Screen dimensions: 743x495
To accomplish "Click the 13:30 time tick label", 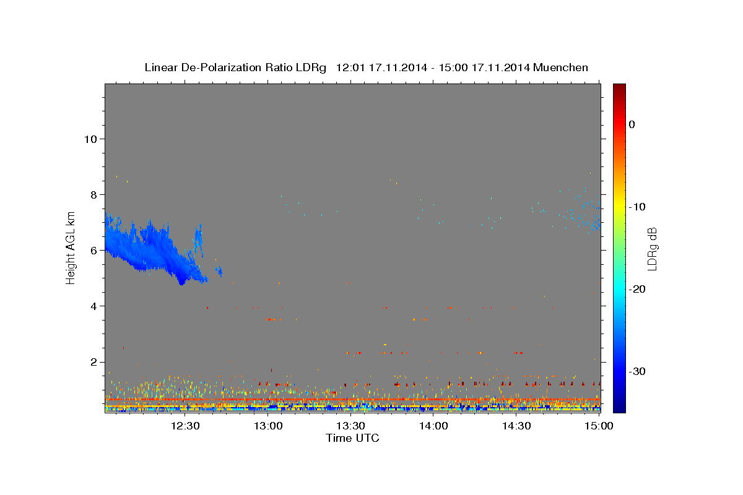I will tap(351, 426).
